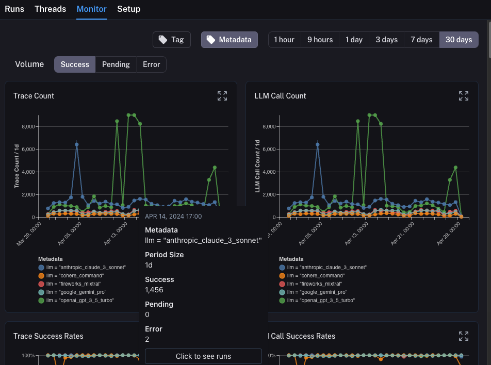Expand the Call Success Rates chart
This screenshot has width=491, height=365.
(463, 336)
